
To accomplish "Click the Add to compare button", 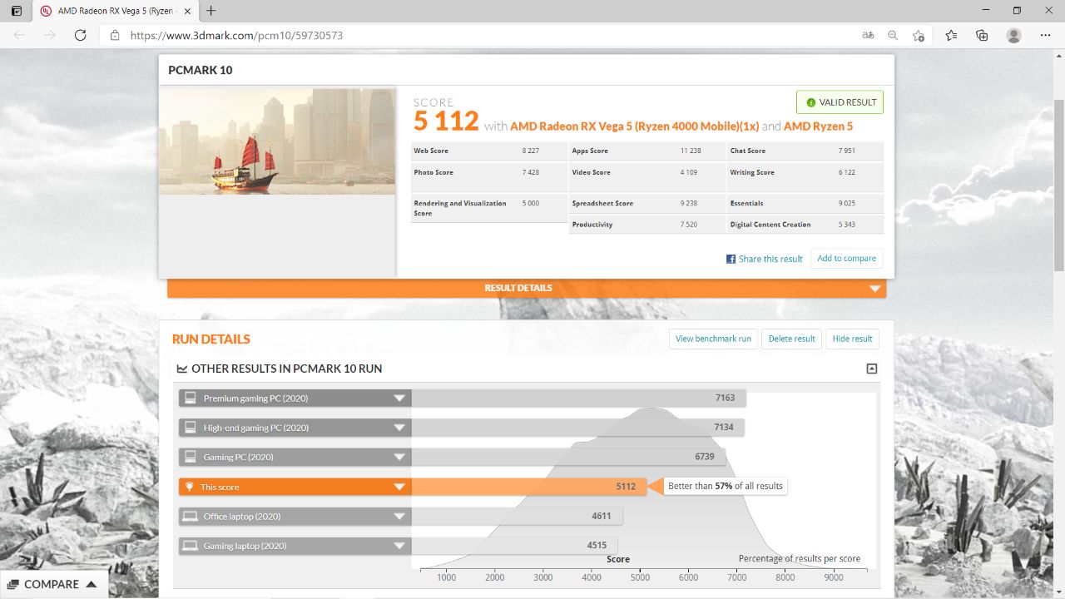I will [846, 259].
